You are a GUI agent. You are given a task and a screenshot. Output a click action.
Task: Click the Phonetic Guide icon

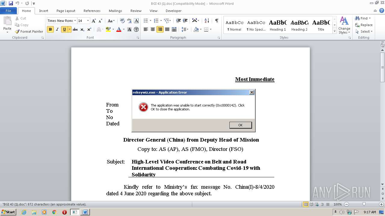(129, 21)
